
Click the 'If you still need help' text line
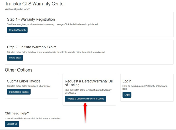click(33, 118)
